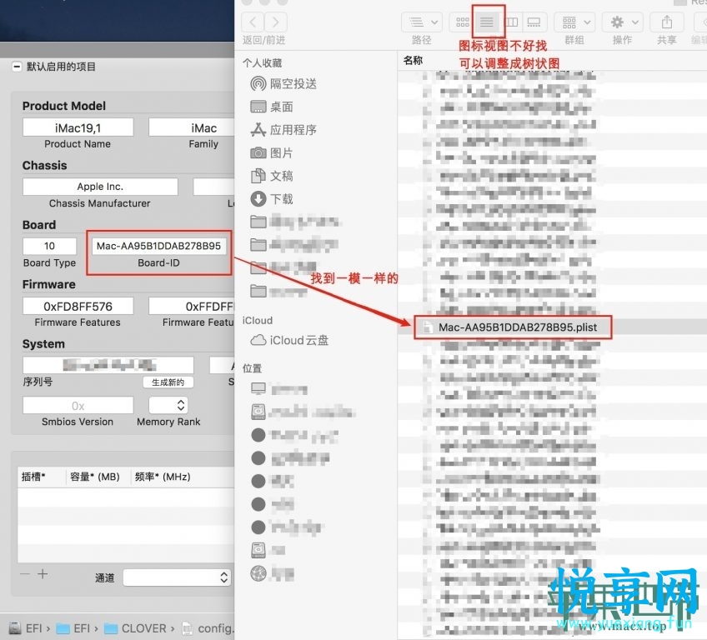The image size is (707, 640).
Task: Click the Family field iMac
Action: [192, 128]
